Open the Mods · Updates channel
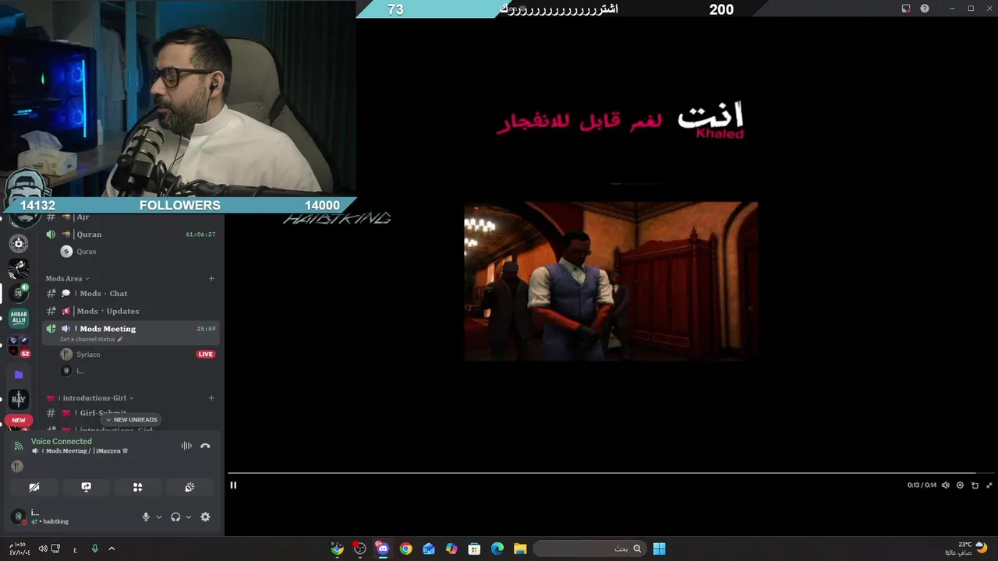998x561 pixels. pyautogui.click(x=131, y=311)
